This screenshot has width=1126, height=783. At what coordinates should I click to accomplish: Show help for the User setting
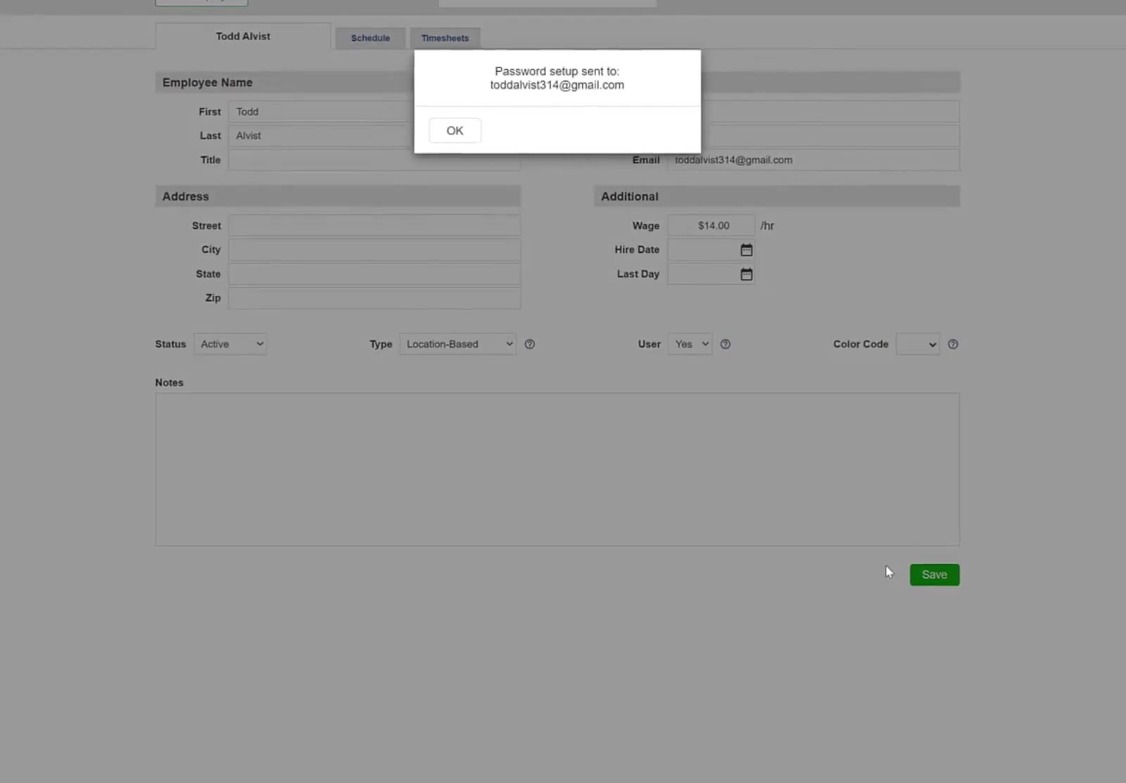click(x=725, y=344)
